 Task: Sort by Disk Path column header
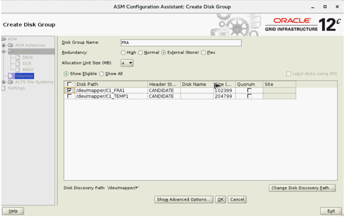(x=111, y=84)
